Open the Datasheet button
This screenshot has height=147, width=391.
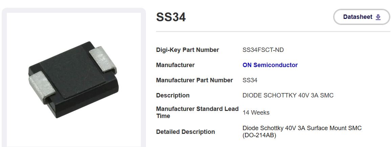point(361,17)
